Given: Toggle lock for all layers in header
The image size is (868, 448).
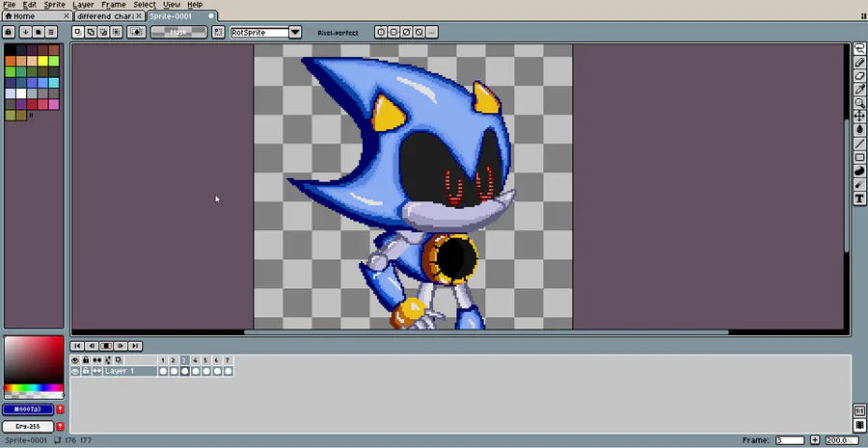Looking at the screenshot, I should point(86,360).
